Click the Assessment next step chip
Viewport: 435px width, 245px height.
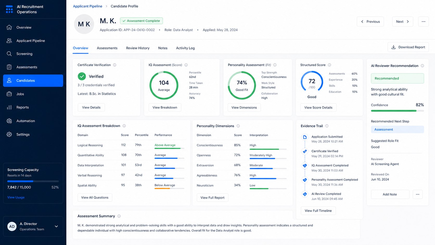pyautogui.click(x=397, y=129)
